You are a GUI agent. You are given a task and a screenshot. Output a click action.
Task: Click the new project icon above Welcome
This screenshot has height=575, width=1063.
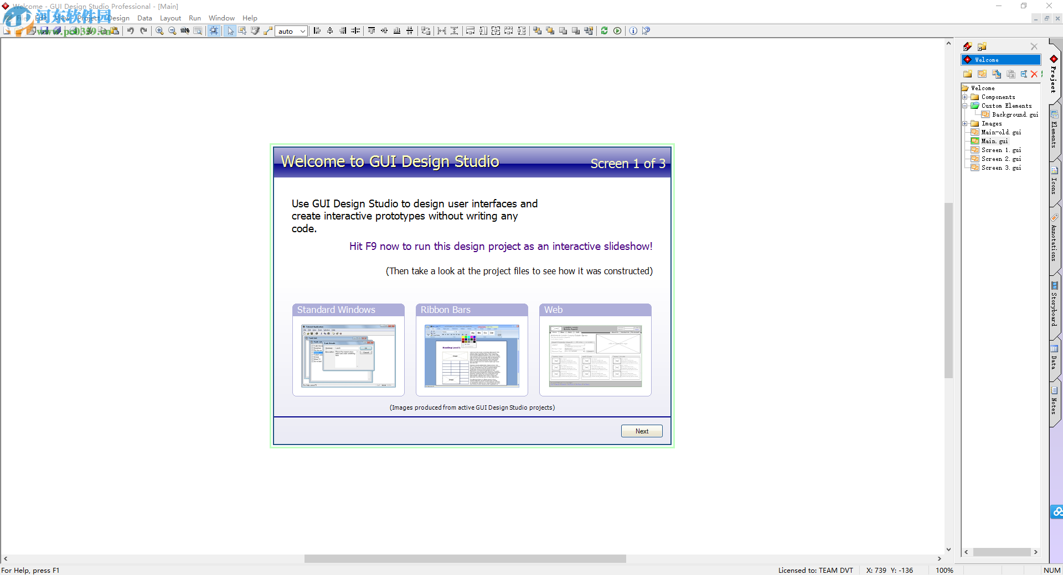(x=968, y=46)
